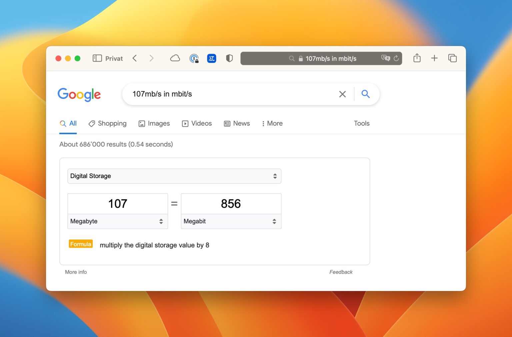Send Feedback on the converter

click(341, 272)
